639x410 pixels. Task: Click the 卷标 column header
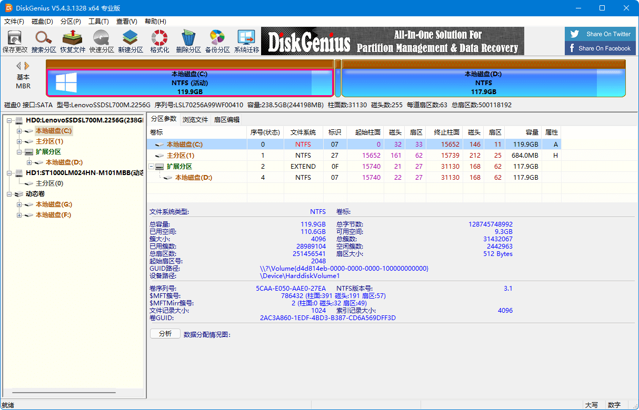point(197,132)
